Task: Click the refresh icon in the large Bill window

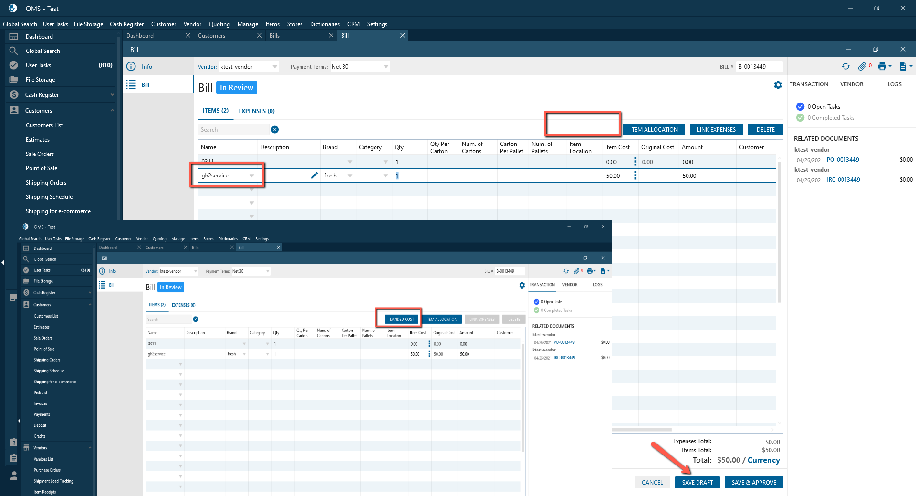Action: [x=846, y=67]
